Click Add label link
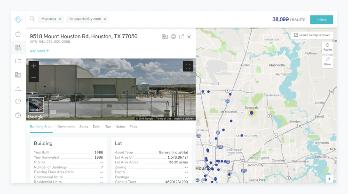The width and height of the screenshot is (348, 194). [40, 51]
